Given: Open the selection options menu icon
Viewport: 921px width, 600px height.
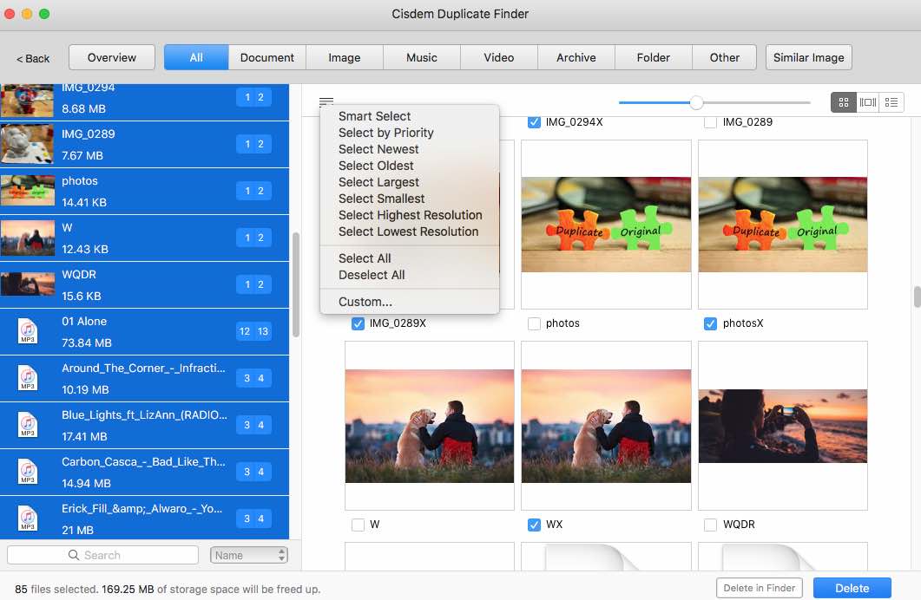Looking at the screenshot, I should pos(326,102).
